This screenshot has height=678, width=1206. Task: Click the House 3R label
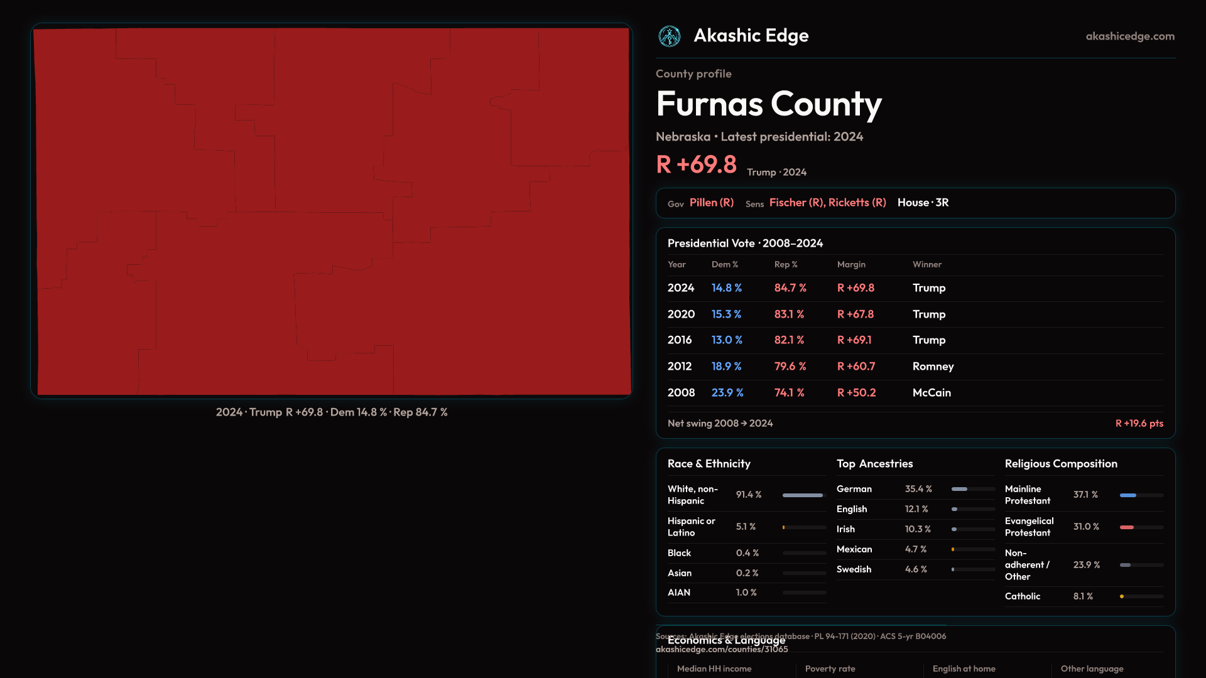(x=923, y=203)
